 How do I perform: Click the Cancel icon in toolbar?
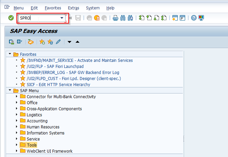click(104, 18)
